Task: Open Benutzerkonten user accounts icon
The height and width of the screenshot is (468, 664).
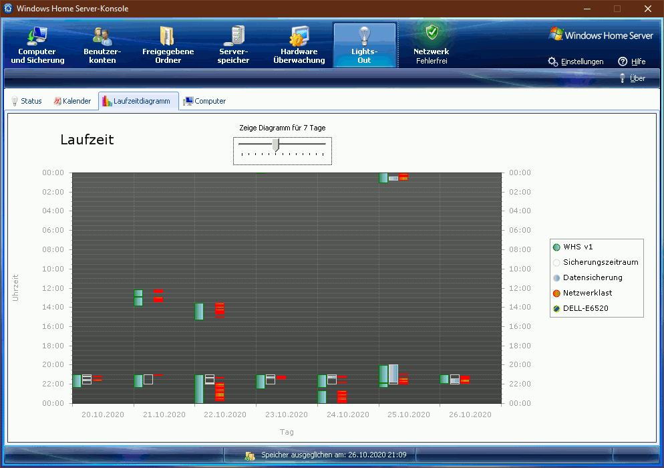Action: pyautogui.click(x=102, y=35)
